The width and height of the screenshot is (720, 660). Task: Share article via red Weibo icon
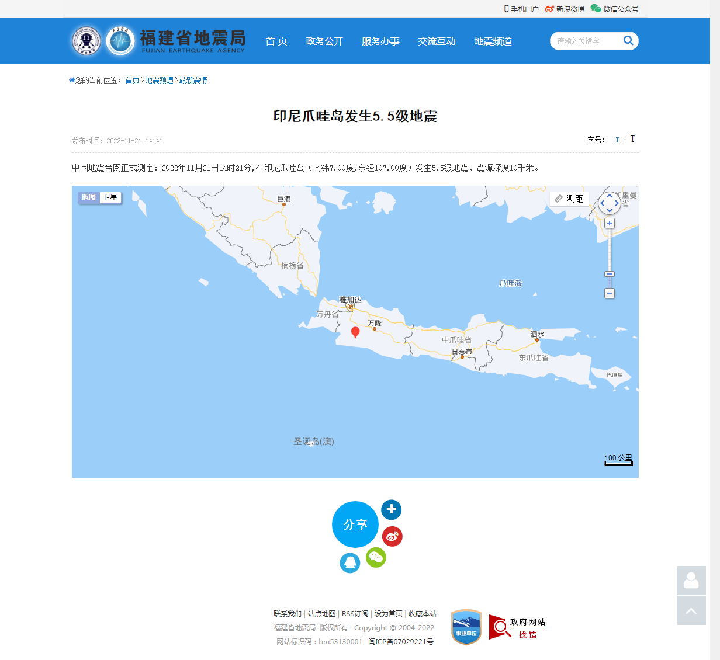tap(392, 536)
